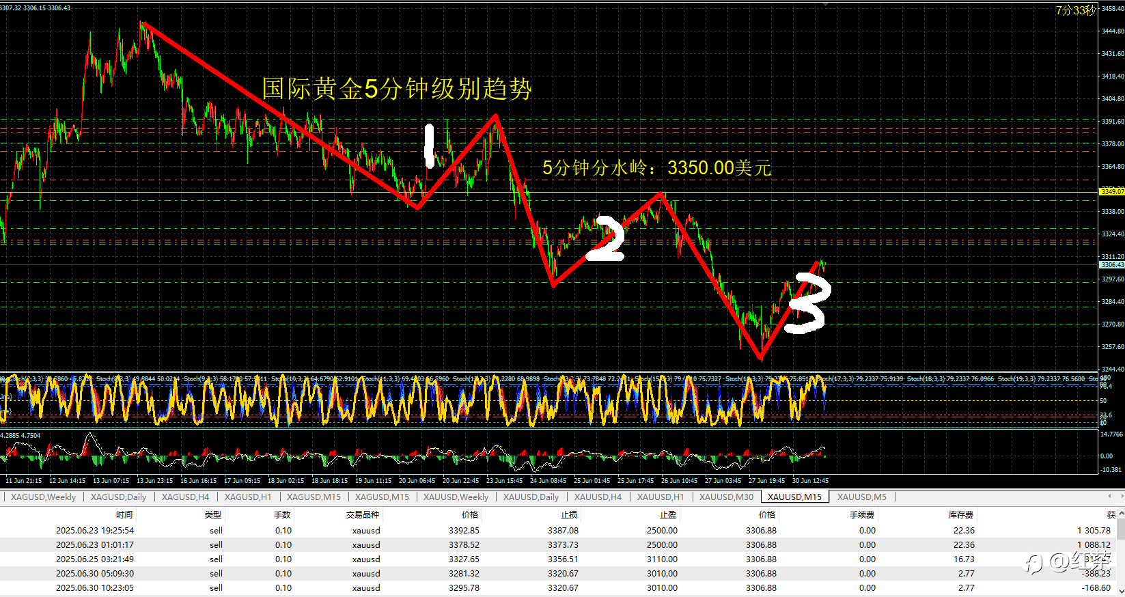The width and height of the screenshot is (1125, 597).
Task: Click trade list scrollbar down arrow
Action: click(x=1121, y=590)
